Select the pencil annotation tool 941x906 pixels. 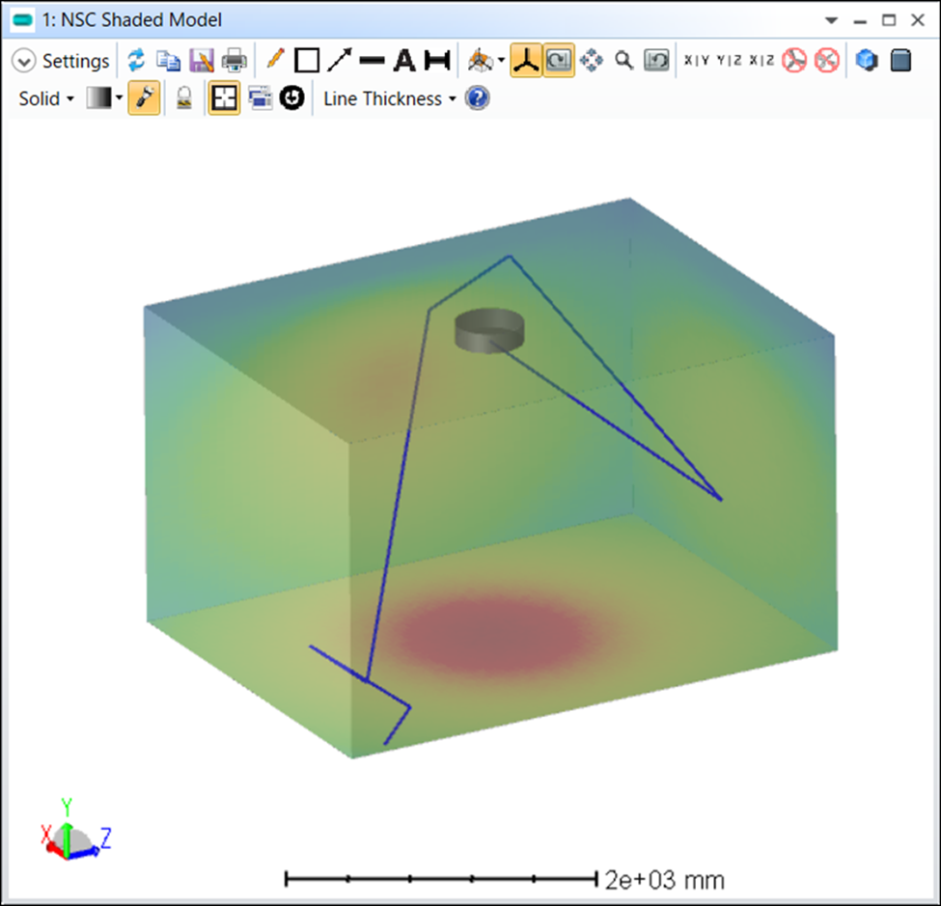tap(275, 61)
